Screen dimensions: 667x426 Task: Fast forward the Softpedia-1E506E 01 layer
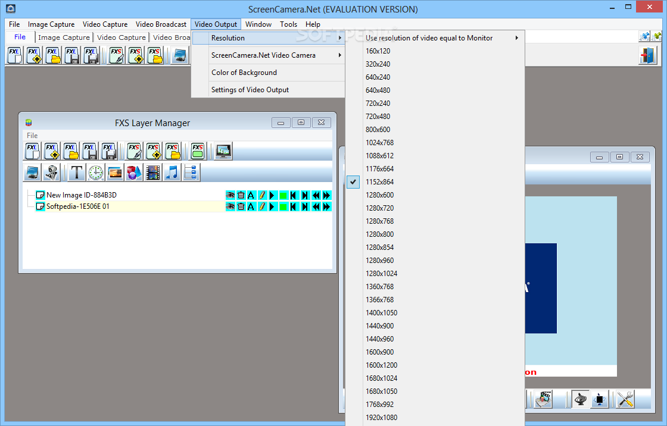point(326,206)
